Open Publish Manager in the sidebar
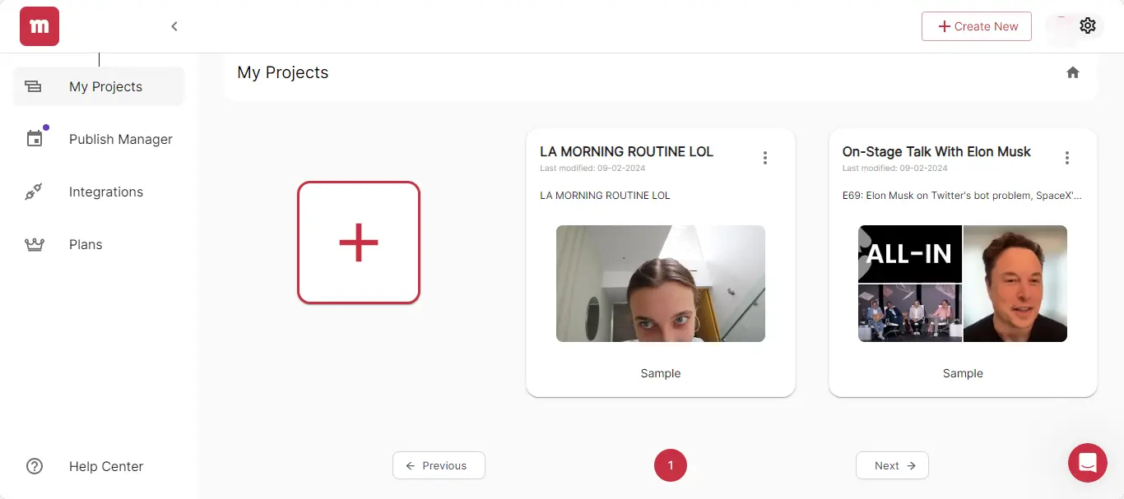The height and width of the screenshot is (499, 1124). (99, 139)
